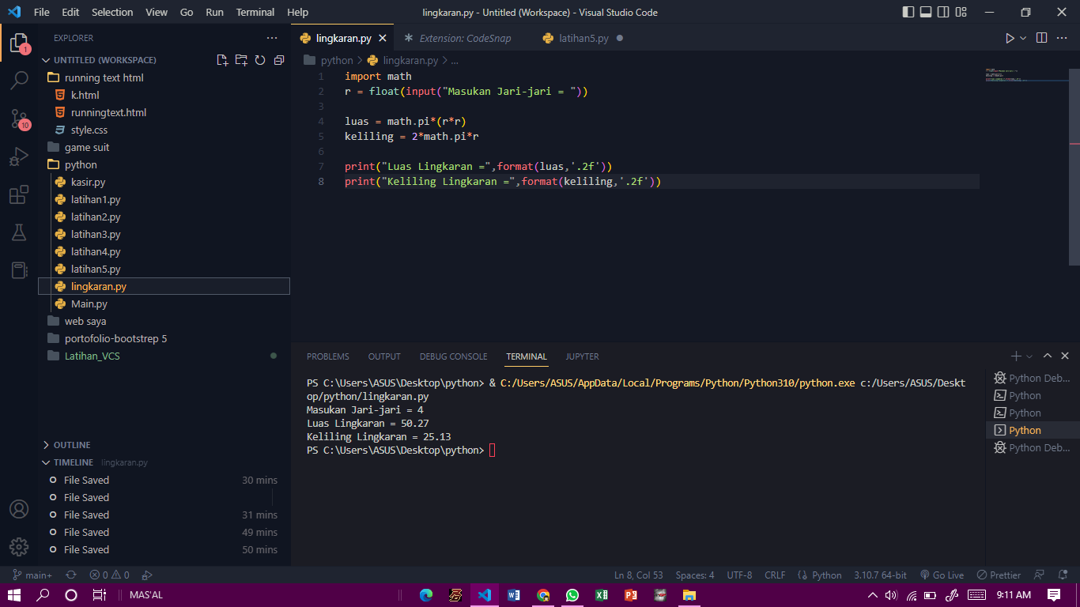The width and height of the screenshot is (1080, 607).
Task: Open the Run and Debug view
Action: tap(19, 156)
